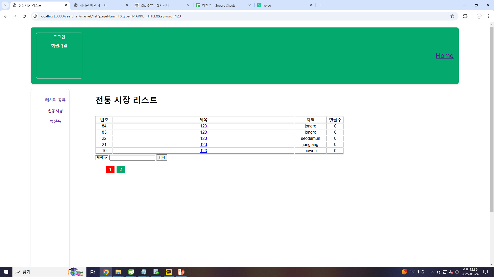Click the 검색 search button
The height and width of the screenshot is (277, 494).
coord(162,158)
